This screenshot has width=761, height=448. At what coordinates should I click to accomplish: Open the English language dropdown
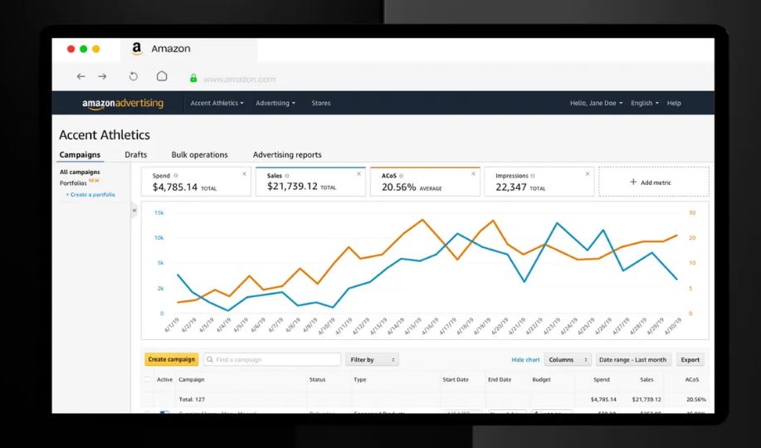[645, 103]
